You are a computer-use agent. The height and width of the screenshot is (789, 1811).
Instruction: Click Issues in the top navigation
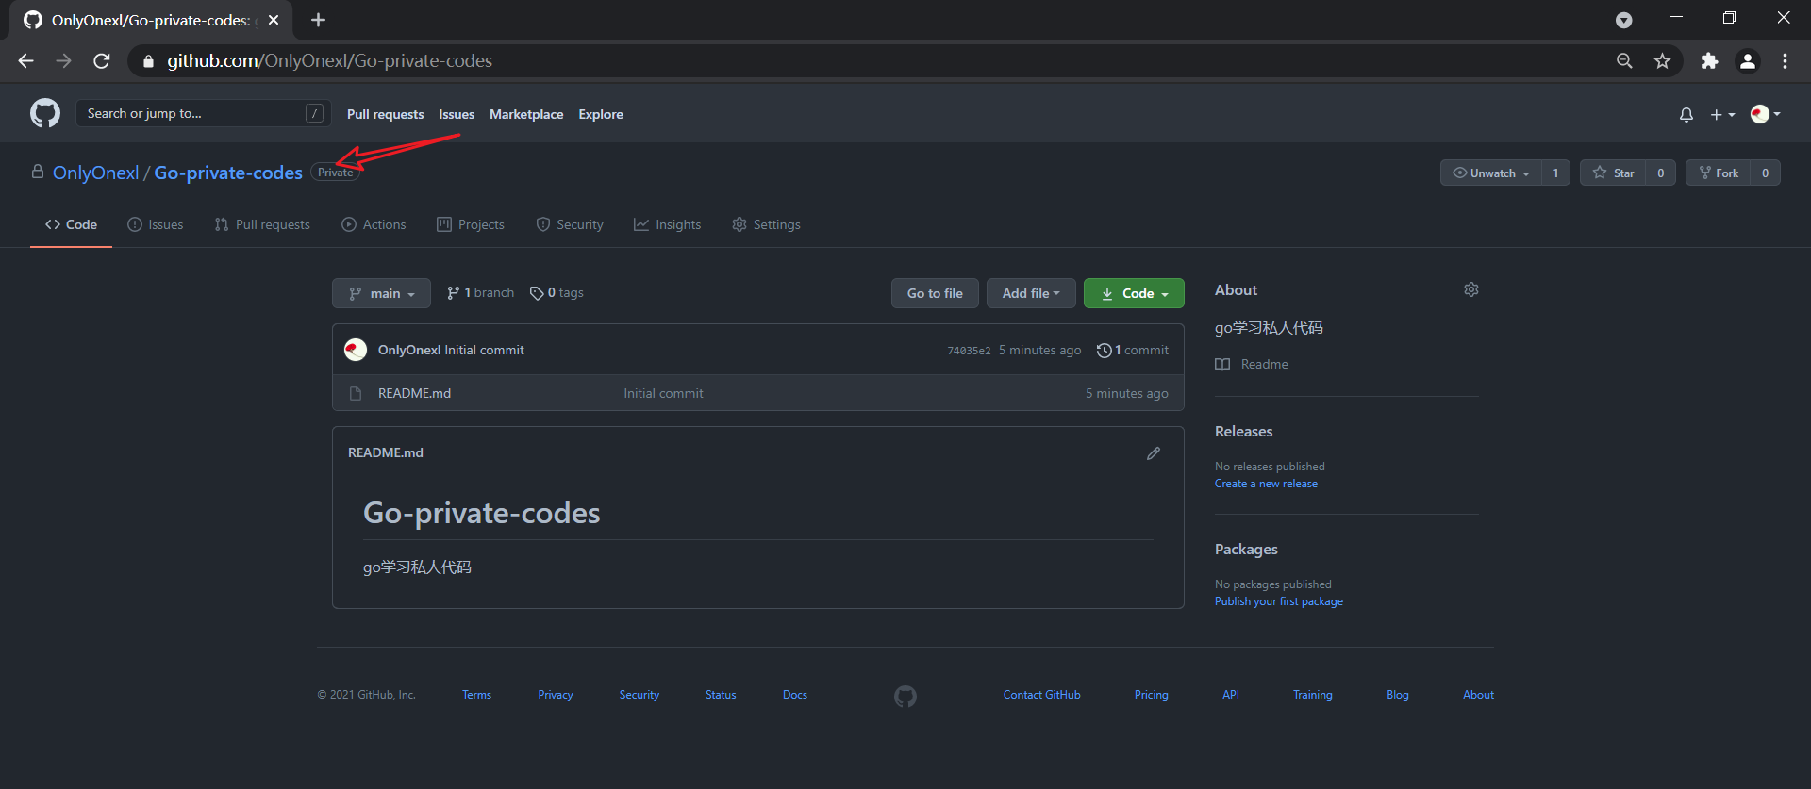click(x=457, y=114)
